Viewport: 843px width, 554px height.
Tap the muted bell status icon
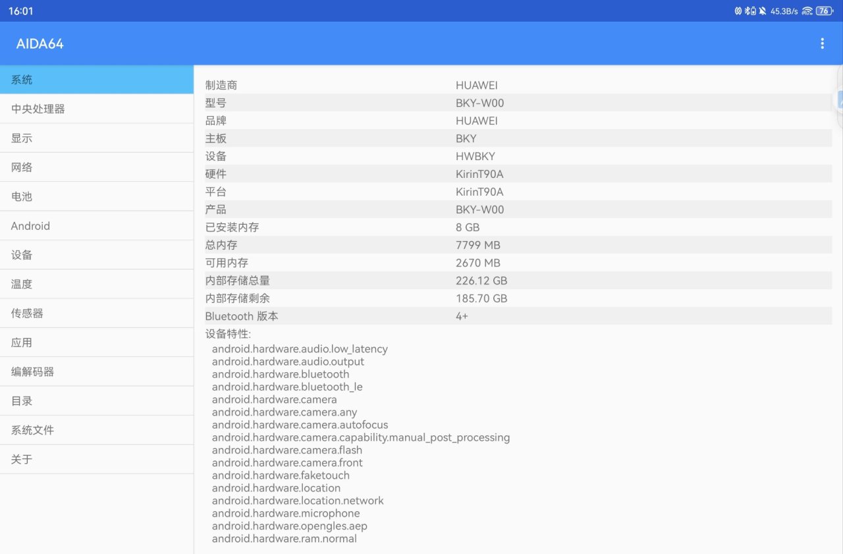coord(763,11)
